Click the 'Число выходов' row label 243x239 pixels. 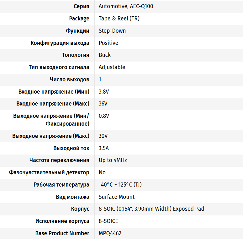(69, 79)
